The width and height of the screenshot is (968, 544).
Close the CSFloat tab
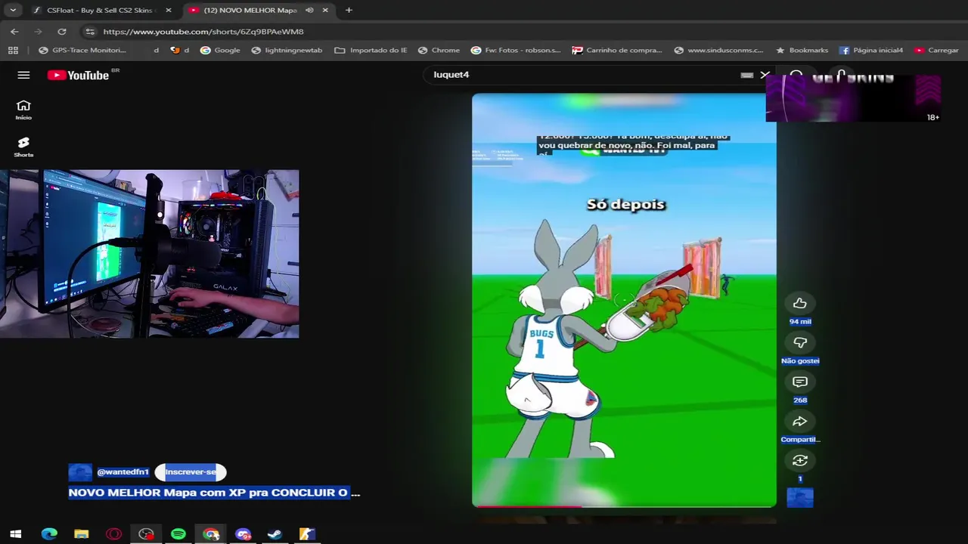point(168,10)
